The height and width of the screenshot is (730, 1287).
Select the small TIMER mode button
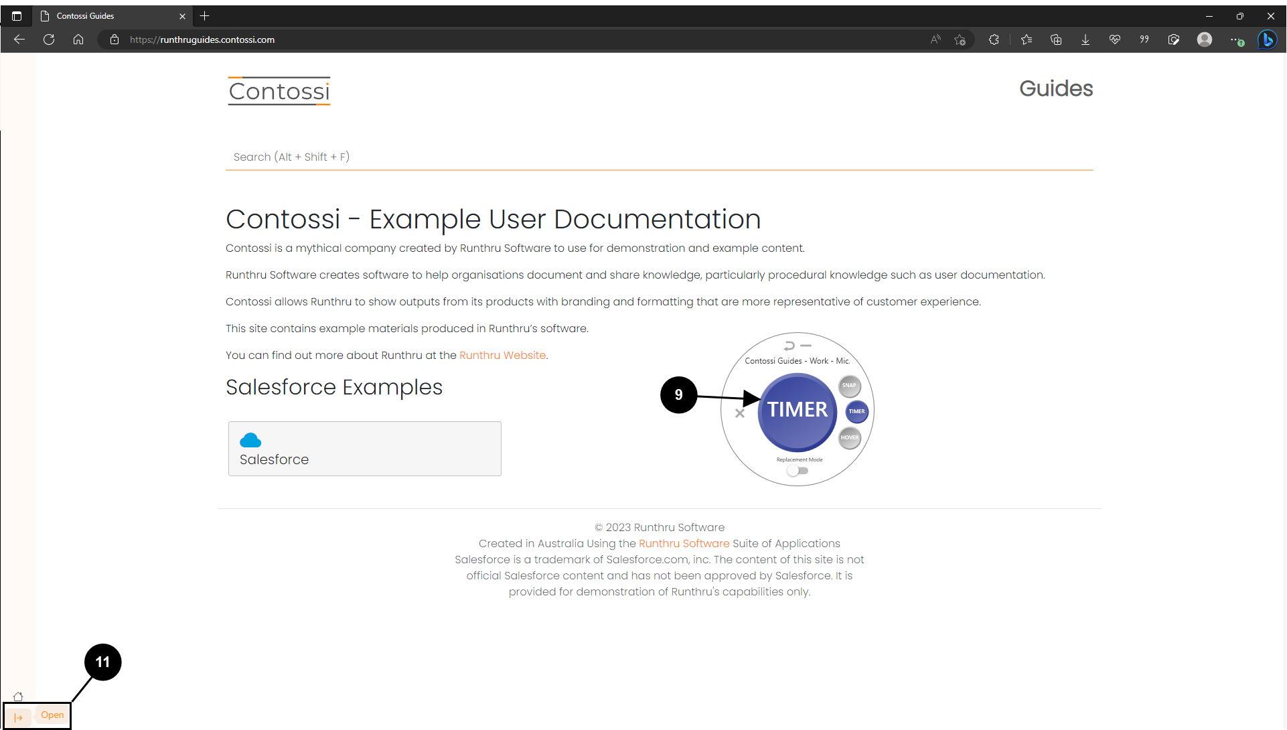[856, 412]
